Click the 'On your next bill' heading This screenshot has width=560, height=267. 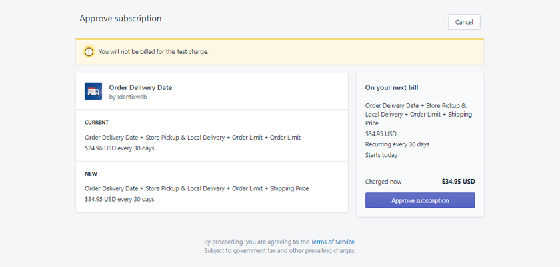click(391, 88)
